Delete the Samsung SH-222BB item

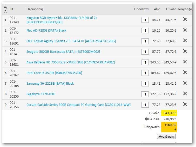tap(185, 83)
